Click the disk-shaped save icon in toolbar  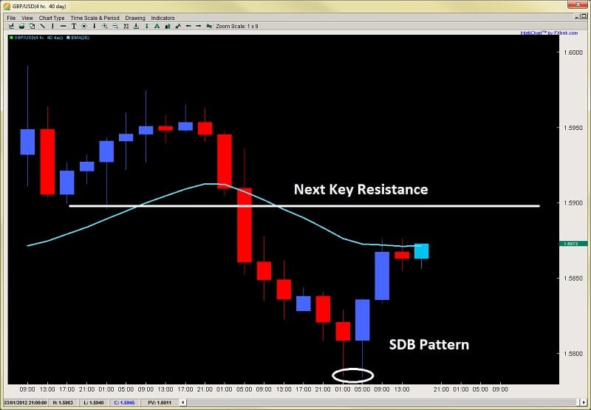[22, 27]
